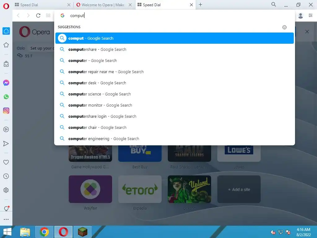This screenshot has height=238, width=317.
Task: Open the user profile account icon
Action: [x=301, y=15]
